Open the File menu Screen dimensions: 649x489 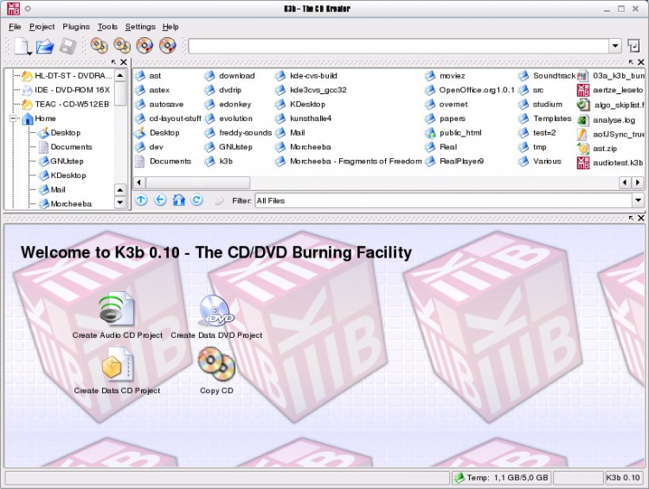click(x=15, y=27)
